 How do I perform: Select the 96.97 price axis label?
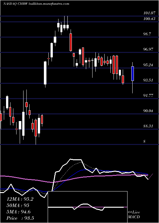tap(149, 49)
